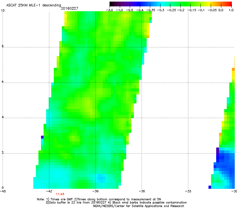The width and height of the screenshot is (237, 208).
Task: Select the latitude axis label "10"
Action: click(3, 11)
